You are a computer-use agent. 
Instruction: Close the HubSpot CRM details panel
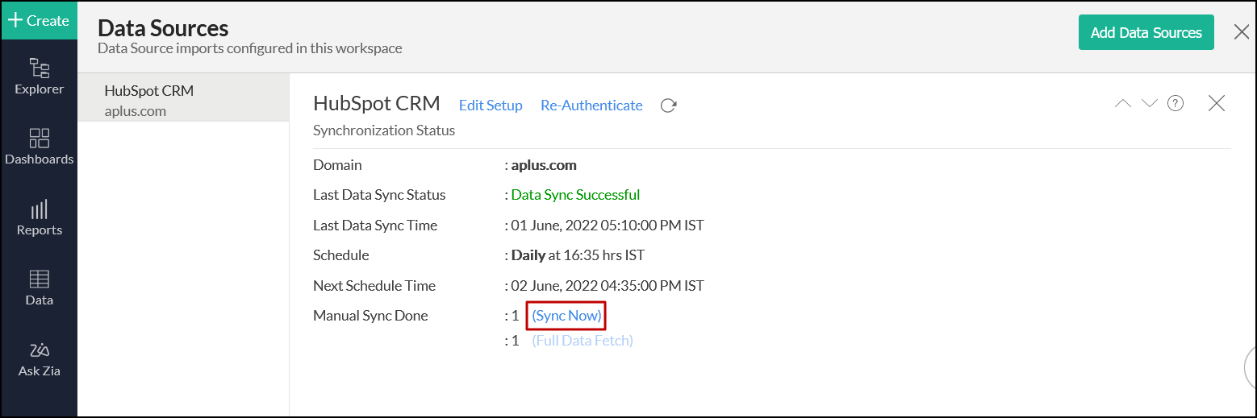pos(1217,103)
